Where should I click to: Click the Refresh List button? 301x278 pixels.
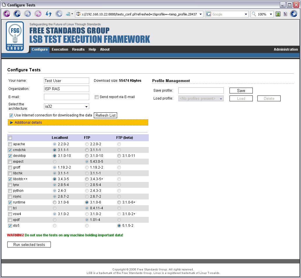105,116
